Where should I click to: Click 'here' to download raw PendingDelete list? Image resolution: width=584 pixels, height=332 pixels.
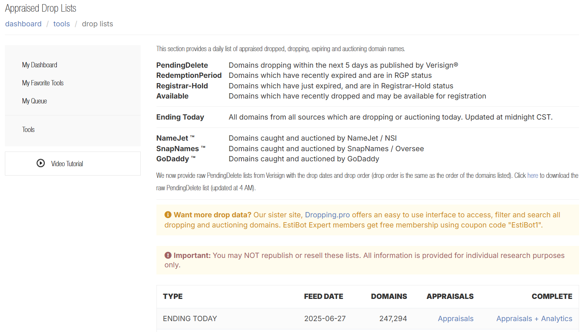[532, 175]
